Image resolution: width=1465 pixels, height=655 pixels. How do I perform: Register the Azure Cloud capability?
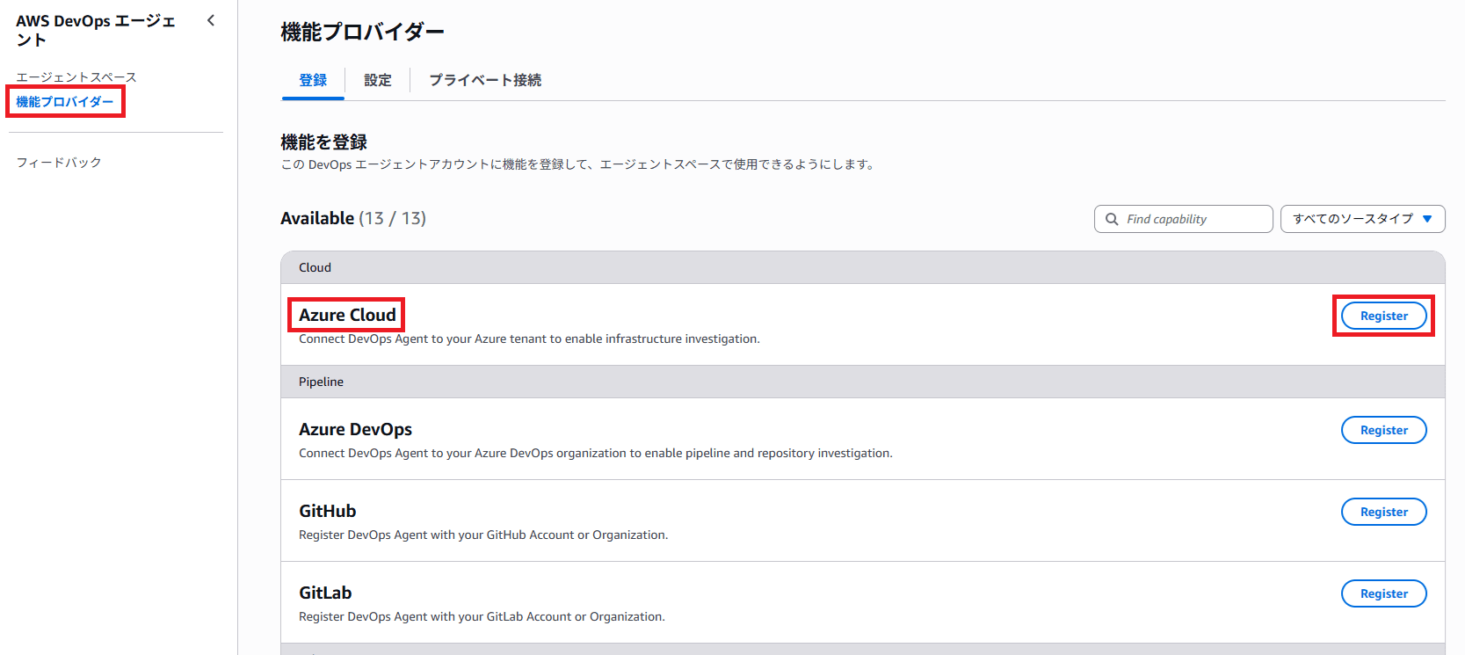[1383, 316]
